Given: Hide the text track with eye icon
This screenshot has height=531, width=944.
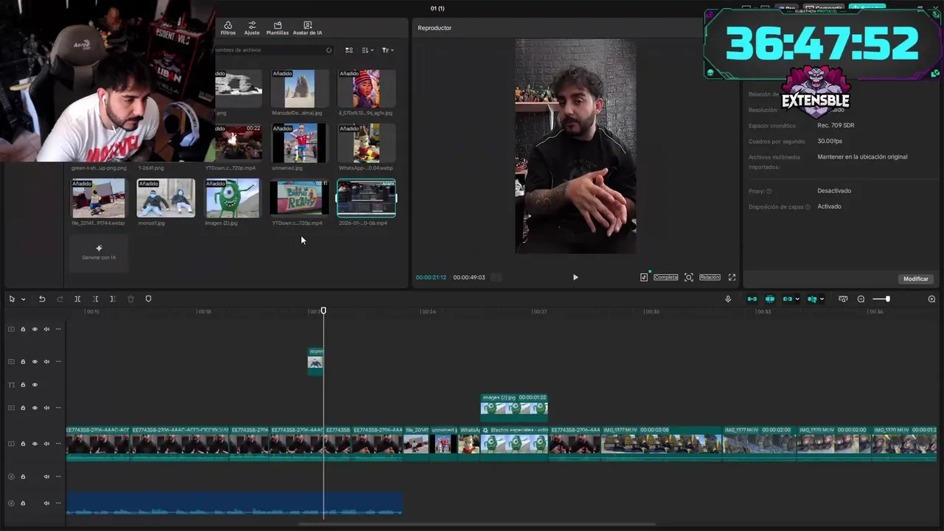Looking at the screenshot, I should coord(35,385).
